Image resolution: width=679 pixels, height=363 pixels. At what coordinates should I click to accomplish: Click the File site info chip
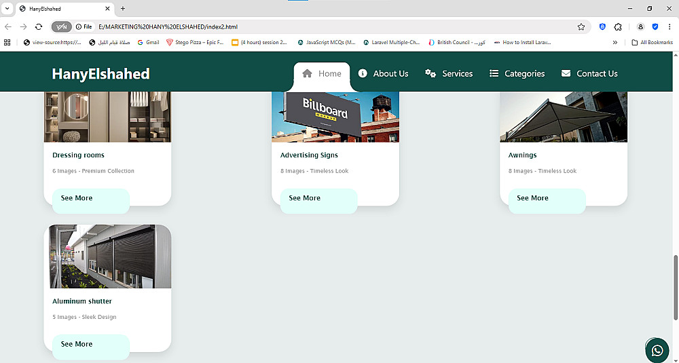[84, 27]
